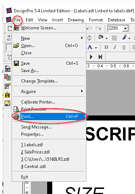This screenshot has width=135, height=194.
Task: Open the Format menu
Action: coord(96,20)
